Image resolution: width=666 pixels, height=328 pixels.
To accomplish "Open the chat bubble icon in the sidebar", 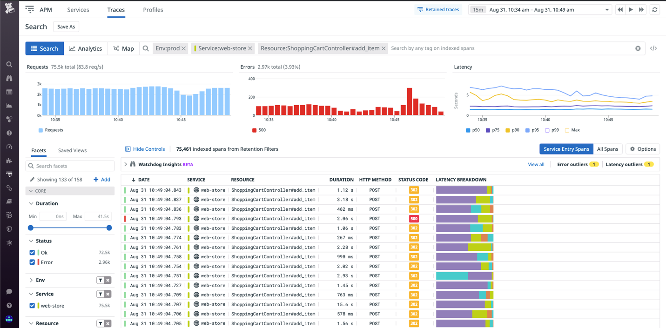I will pyautogui.click(x=9, y=291).
